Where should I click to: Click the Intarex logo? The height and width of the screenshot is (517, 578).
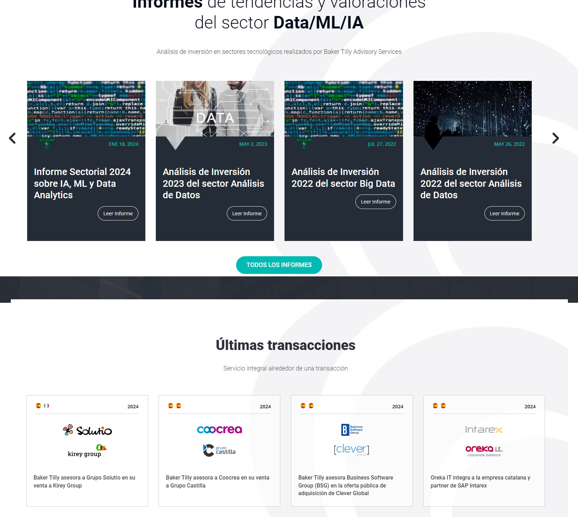(x=484, y=430)
